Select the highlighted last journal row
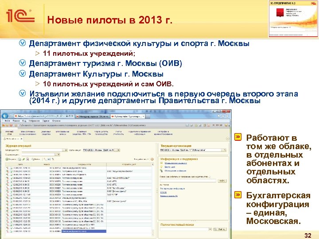 pos(78,231)
